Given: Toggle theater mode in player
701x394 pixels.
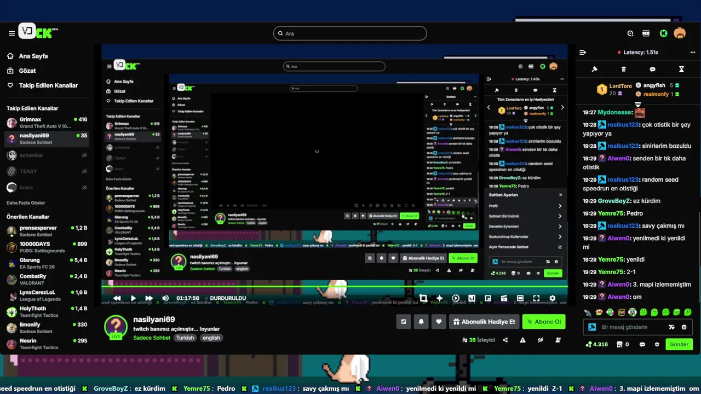Looking at the screenshot, I should (x=520, y=298).
